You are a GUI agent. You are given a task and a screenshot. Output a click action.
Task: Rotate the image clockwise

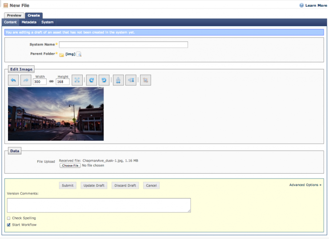click(x=91, y=80)
